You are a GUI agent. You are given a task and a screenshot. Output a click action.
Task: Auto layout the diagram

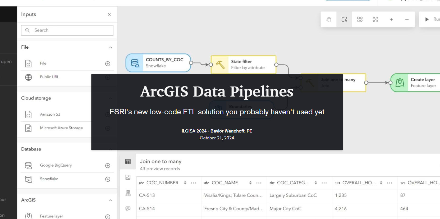pos(360,19)
